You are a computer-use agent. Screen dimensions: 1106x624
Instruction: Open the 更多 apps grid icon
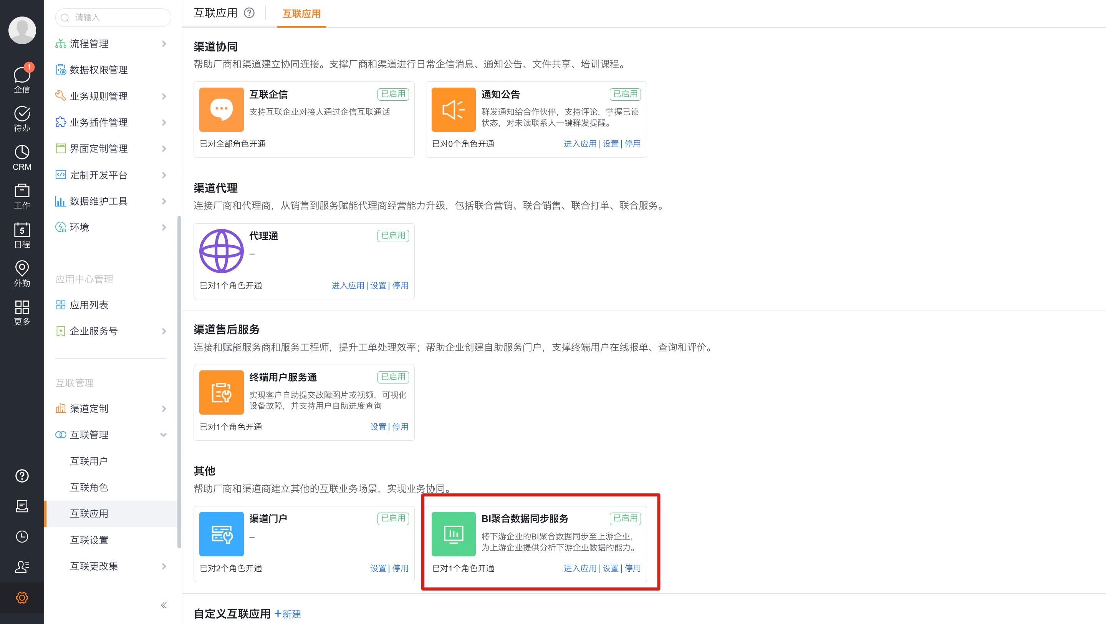tap(22, 309)
